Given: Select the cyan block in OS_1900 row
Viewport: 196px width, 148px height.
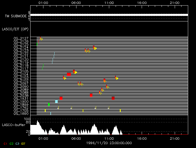Looking at the screenshot, I should tap(56, 102).
